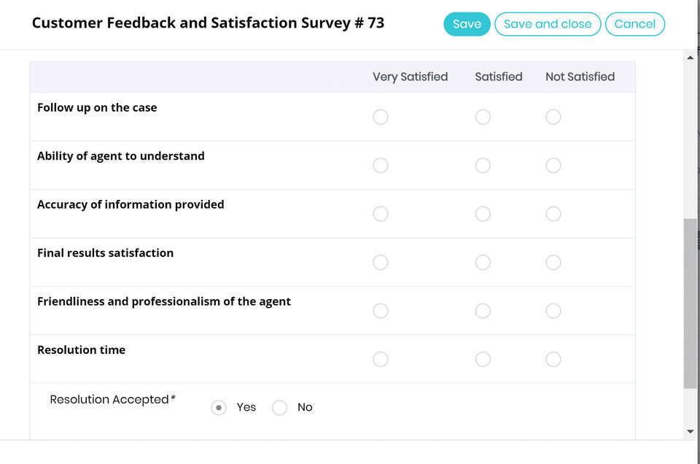Choose Satisfied for Final results satisfaction
The image size is (700, 464).
click(483, 263)
